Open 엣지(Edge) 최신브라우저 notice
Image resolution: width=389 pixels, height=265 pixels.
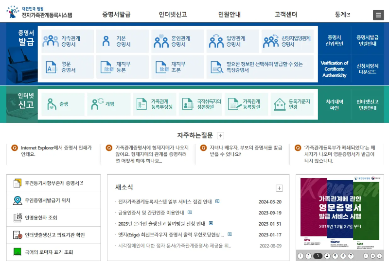[x=171, y=234]
